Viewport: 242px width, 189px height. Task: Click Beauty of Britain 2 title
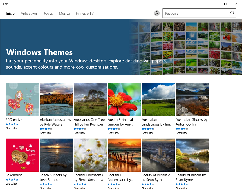coord(156,177)
